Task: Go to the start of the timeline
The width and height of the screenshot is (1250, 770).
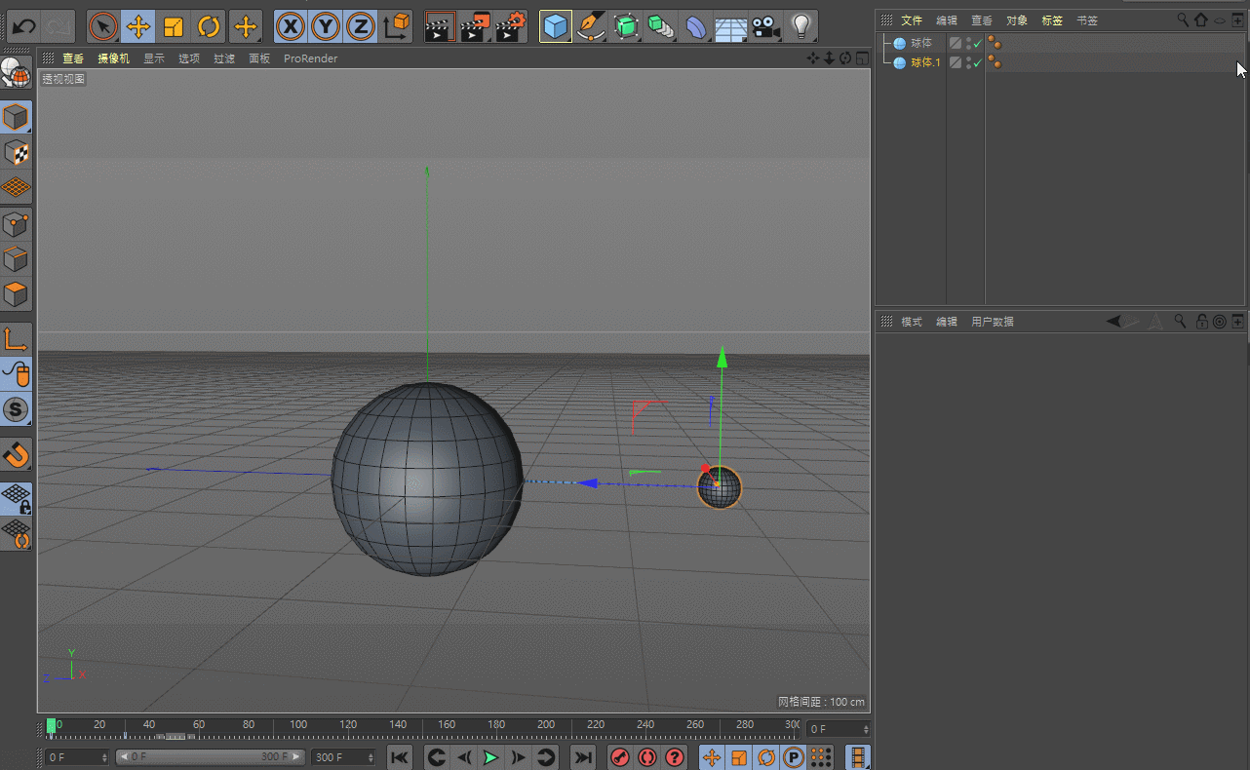Action: [x=399, y=757]
